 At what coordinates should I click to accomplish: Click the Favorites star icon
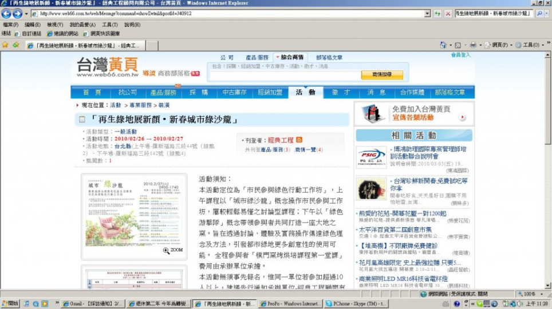6,45
